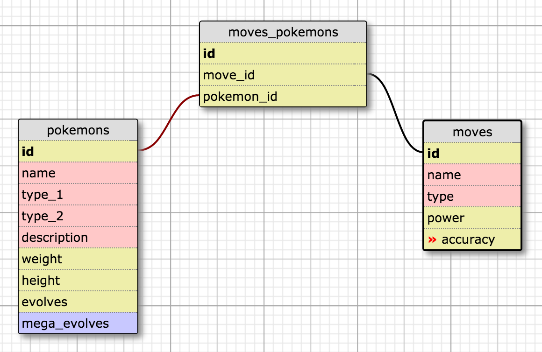Click the weight field
Image resolution: width=542 pixels, height=352 pixels.
click(78, 259)
